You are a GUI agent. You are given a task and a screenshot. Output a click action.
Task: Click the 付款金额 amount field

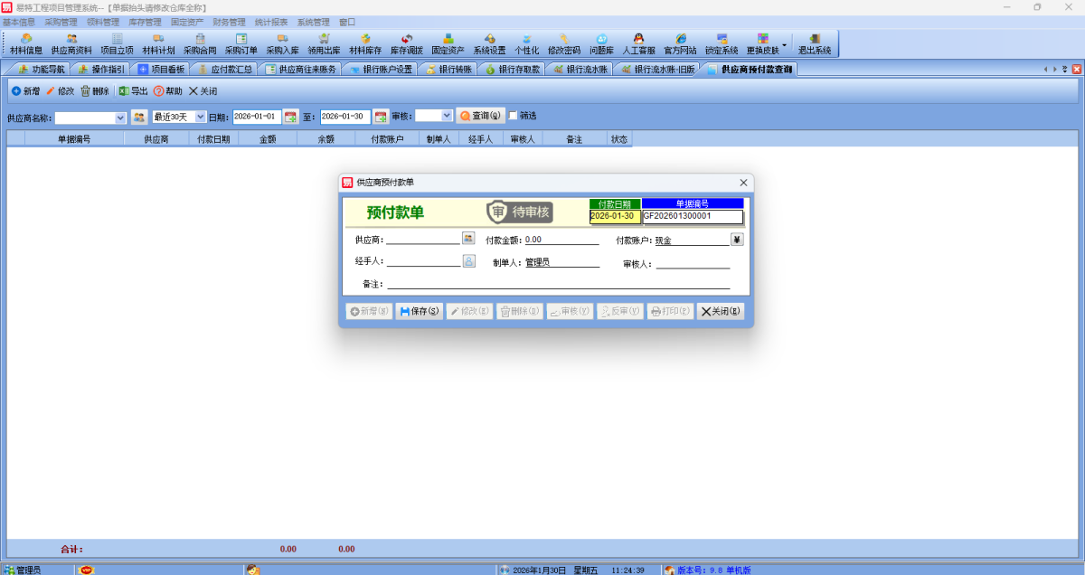(561, 240)
